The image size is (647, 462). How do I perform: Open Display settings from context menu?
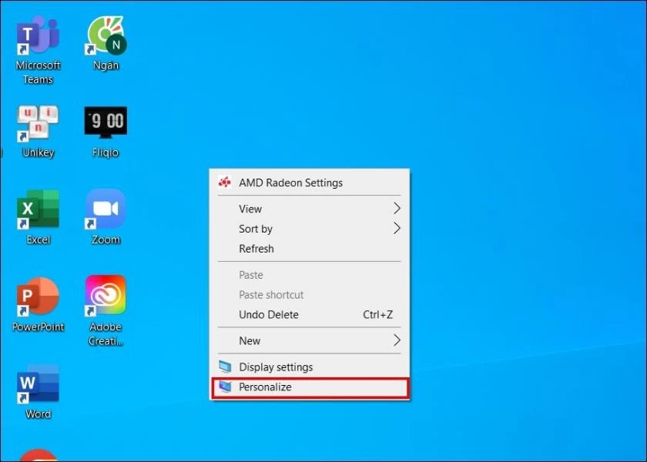(x=276, y=367)
